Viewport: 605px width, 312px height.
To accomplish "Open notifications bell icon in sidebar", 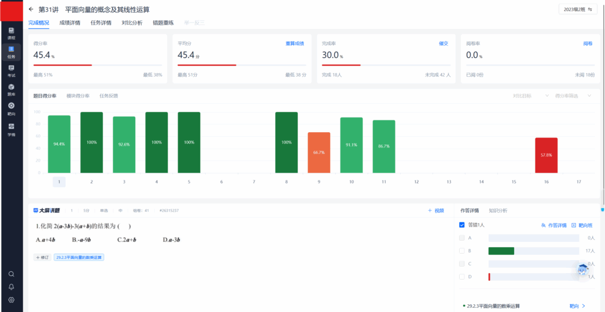I will (x=11, y=287).
